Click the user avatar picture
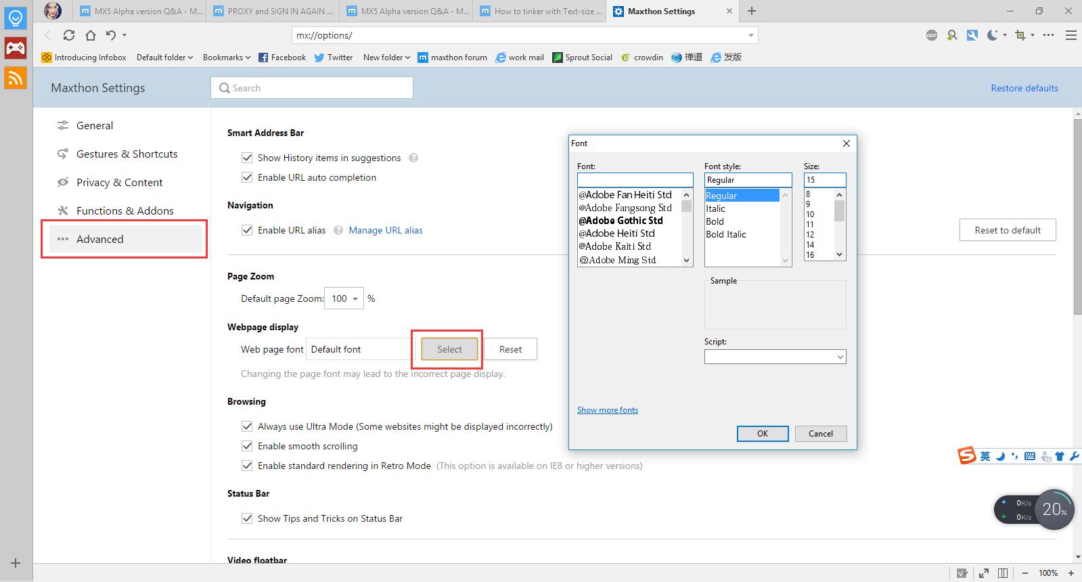 click(53, 11)
